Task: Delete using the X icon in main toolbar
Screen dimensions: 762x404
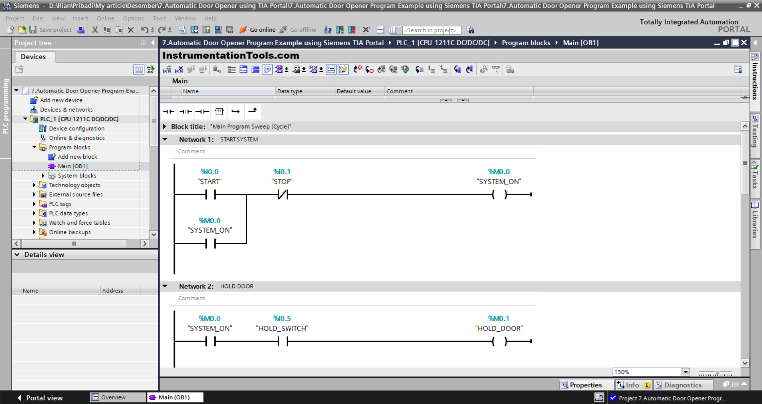Action: click(x=131, y=30)
